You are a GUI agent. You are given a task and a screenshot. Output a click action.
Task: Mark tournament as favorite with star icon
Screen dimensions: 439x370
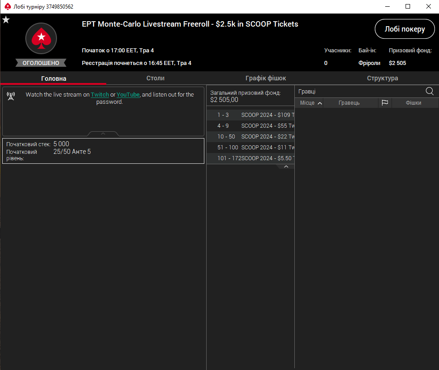point(6,19)
